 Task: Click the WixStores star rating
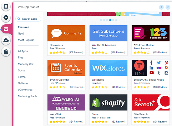[x=100, y=87]
